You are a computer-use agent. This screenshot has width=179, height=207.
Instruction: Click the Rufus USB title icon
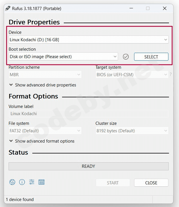click(x=8, y=9)
